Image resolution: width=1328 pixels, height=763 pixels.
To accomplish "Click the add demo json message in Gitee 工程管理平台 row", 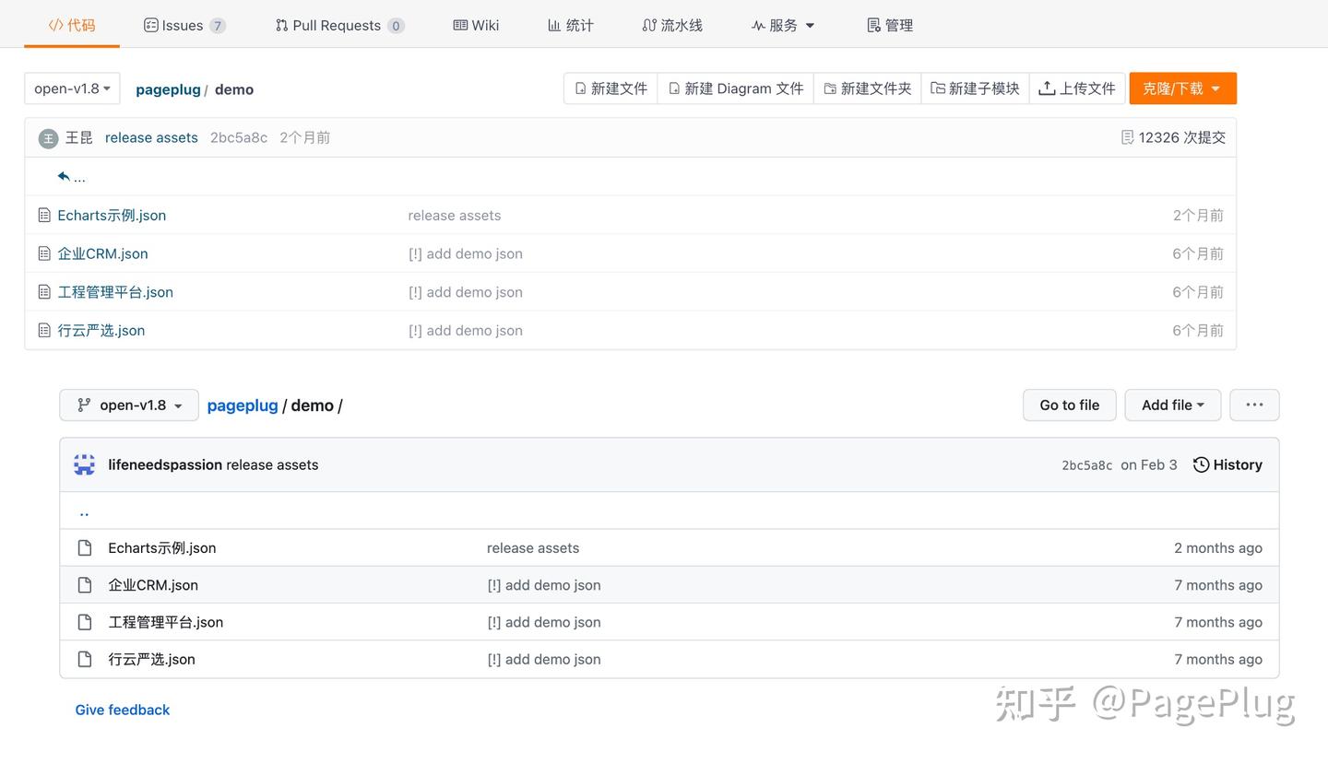I will pos(466,292).
